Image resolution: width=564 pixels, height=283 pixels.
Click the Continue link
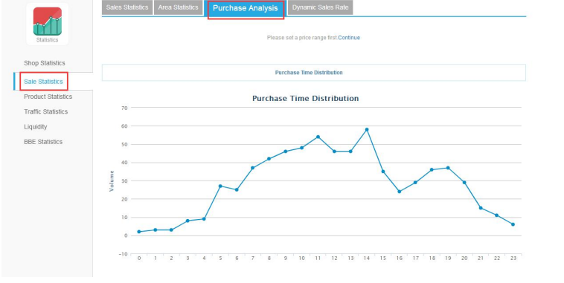[x=349, y=38]
